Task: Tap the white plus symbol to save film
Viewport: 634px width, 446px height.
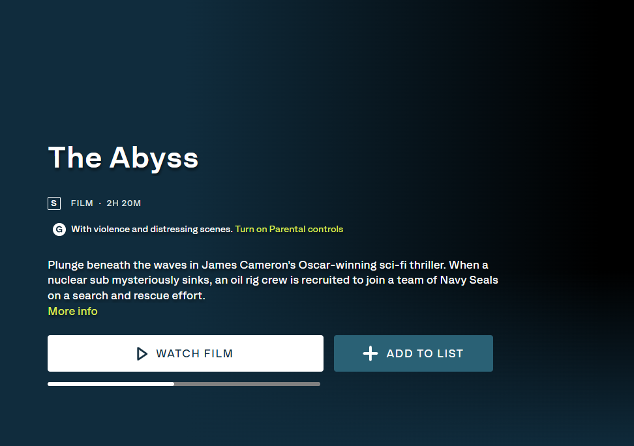Action: (370, 353)
